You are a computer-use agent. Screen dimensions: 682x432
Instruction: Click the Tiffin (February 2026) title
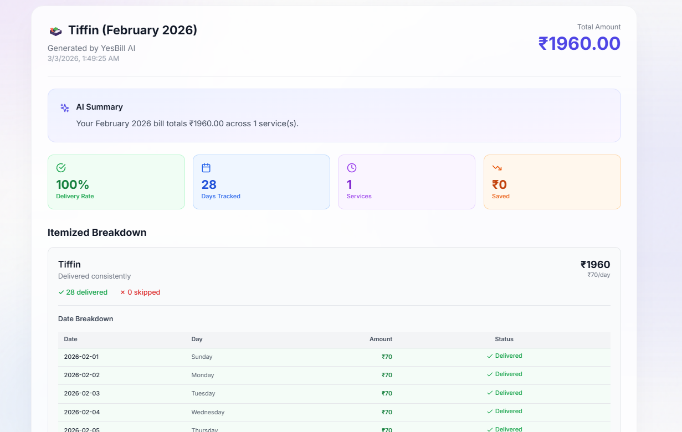[132, 30]
